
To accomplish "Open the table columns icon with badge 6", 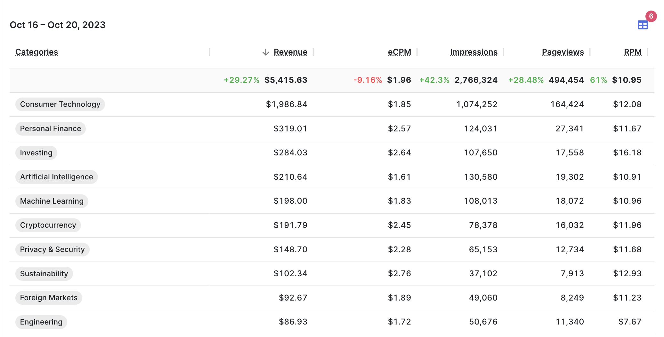I will 643,25.
